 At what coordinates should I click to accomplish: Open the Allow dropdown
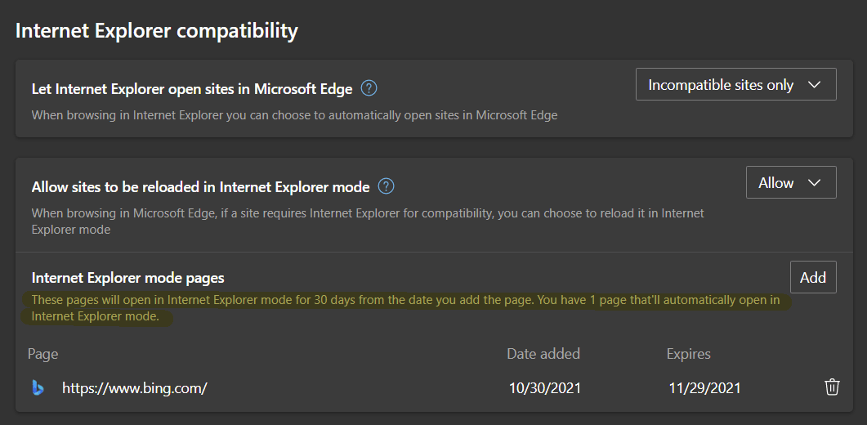791,182
